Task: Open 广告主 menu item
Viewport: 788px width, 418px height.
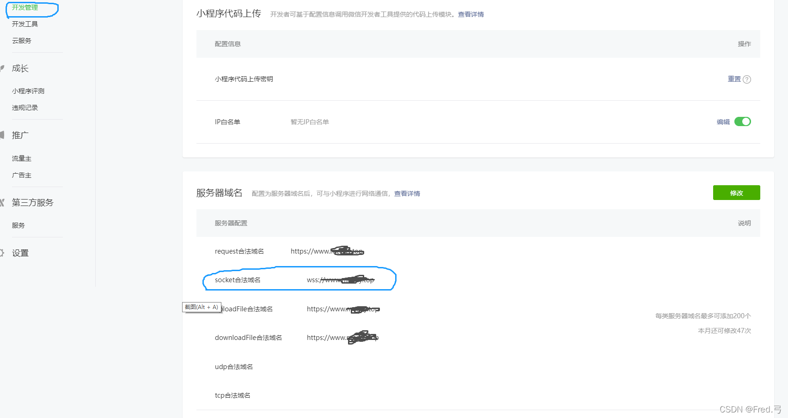Action: [x=22, y=175]
